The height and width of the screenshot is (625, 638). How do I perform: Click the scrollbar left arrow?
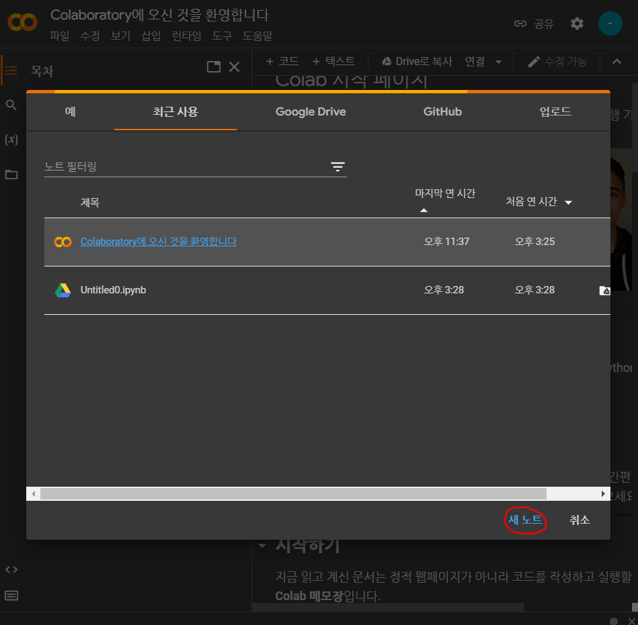[34, 494]
